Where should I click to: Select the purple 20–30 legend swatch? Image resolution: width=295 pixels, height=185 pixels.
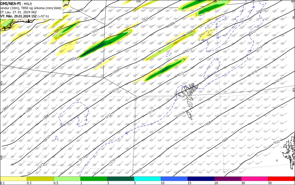click(228, 179)
